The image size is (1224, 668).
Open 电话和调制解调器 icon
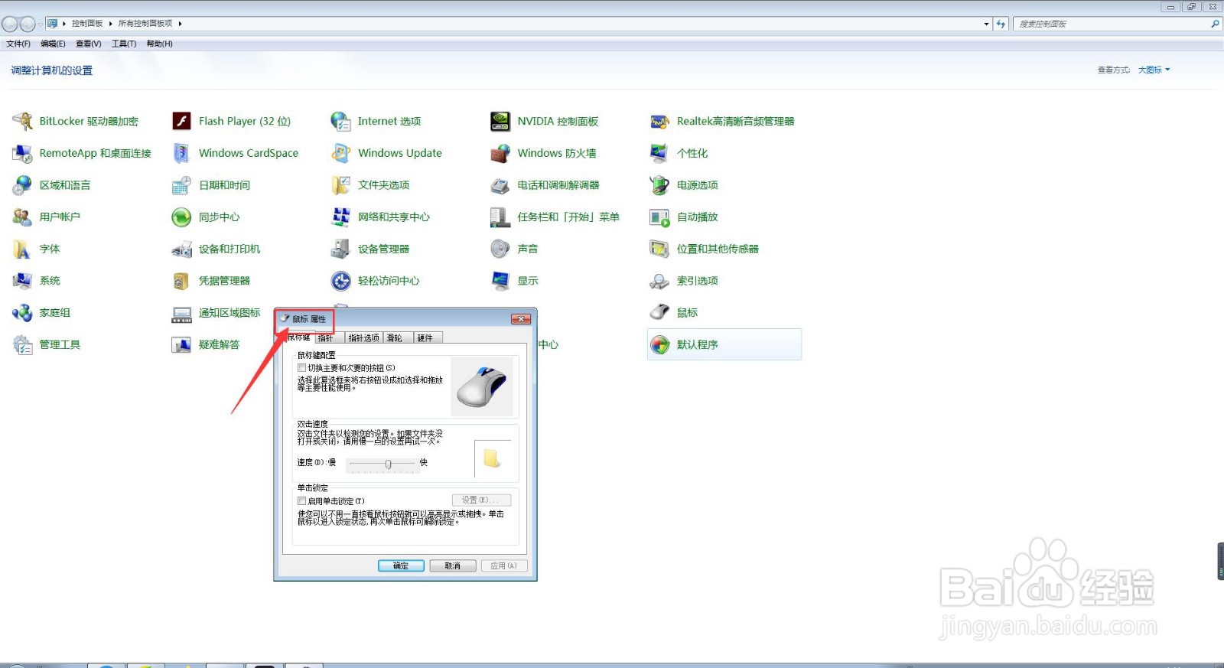click(x=500, y=185)
